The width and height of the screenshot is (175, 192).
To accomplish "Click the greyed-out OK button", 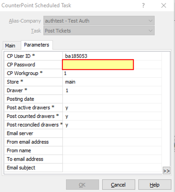I will pos(82,184).
